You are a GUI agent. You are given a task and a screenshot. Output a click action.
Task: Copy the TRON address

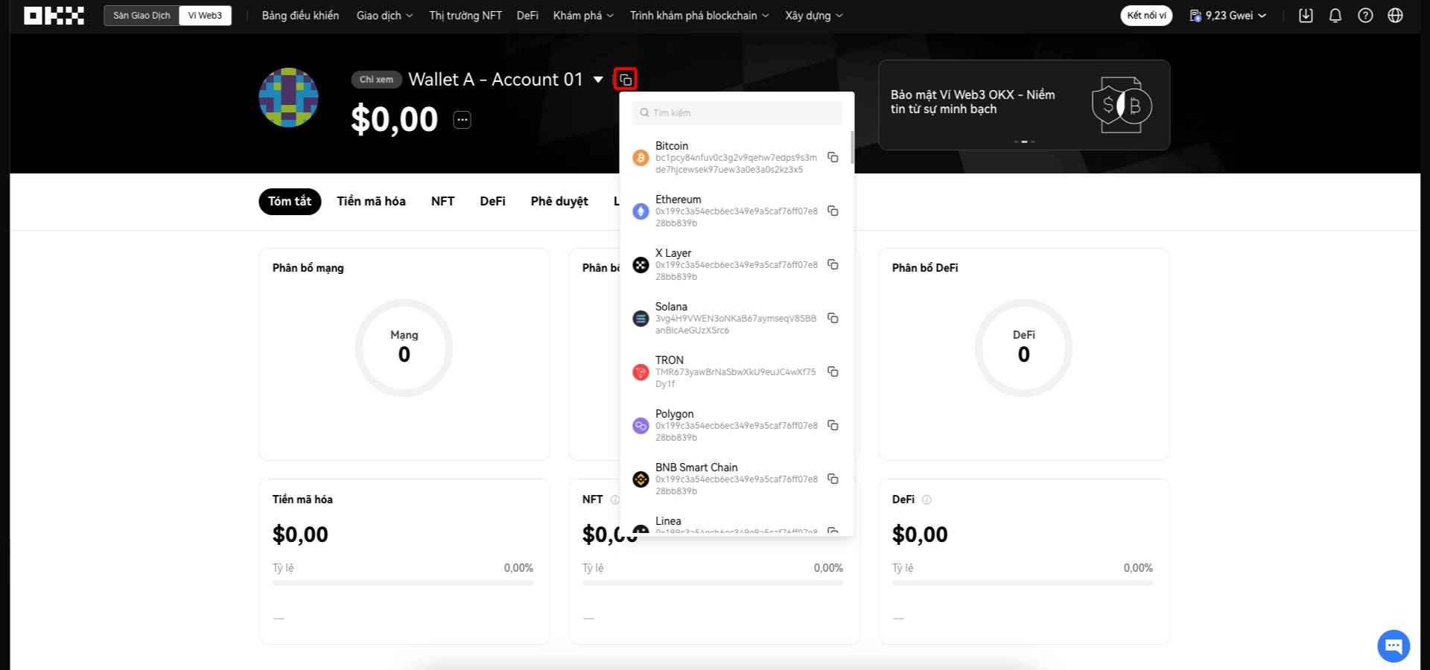coord(833,371)
